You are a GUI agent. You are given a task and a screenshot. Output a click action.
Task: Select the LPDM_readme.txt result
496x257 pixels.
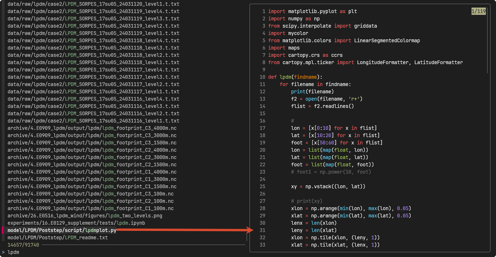point(58,237)
